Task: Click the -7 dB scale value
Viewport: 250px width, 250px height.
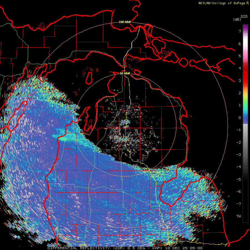Action: pyautogui.click(x=239, y=204)
